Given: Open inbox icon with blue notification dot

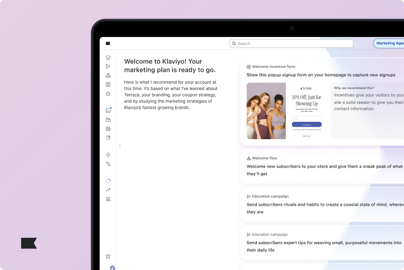Looking at the screenshot, I should (108, 110).
